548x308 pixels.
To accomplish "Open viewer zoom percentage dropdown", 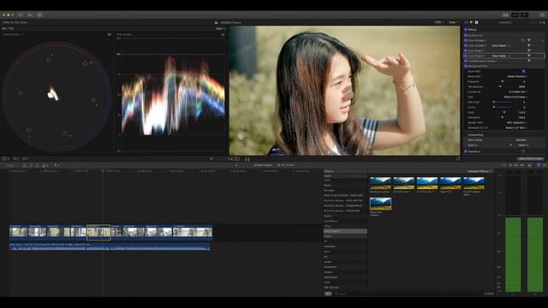I will point(439,22).
